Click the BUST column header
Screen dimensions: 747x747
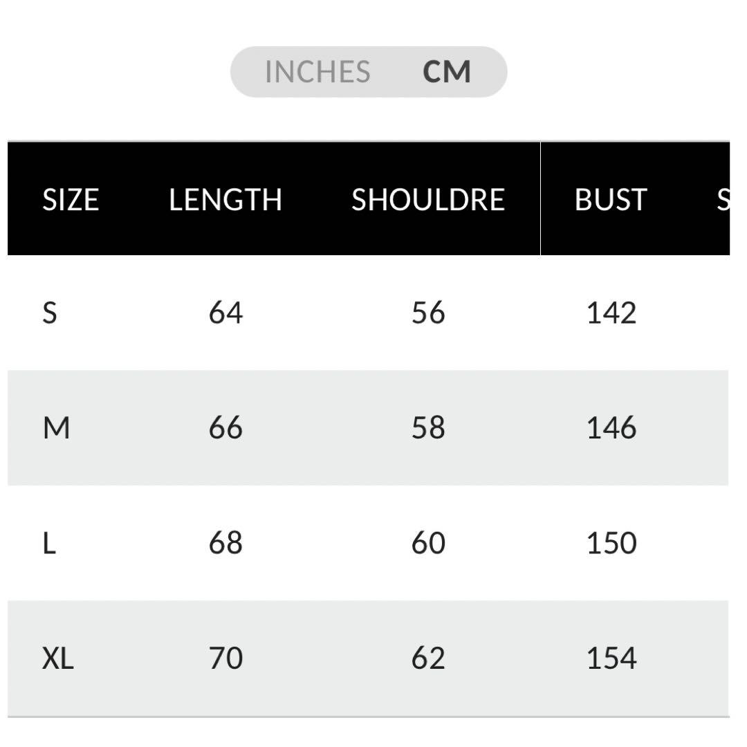click(610, 200)
